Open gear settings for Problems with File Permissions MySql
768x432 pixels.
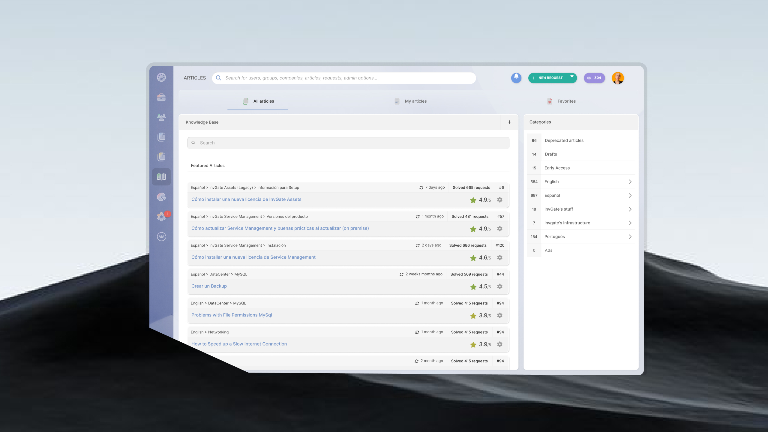tap(499, 315)
